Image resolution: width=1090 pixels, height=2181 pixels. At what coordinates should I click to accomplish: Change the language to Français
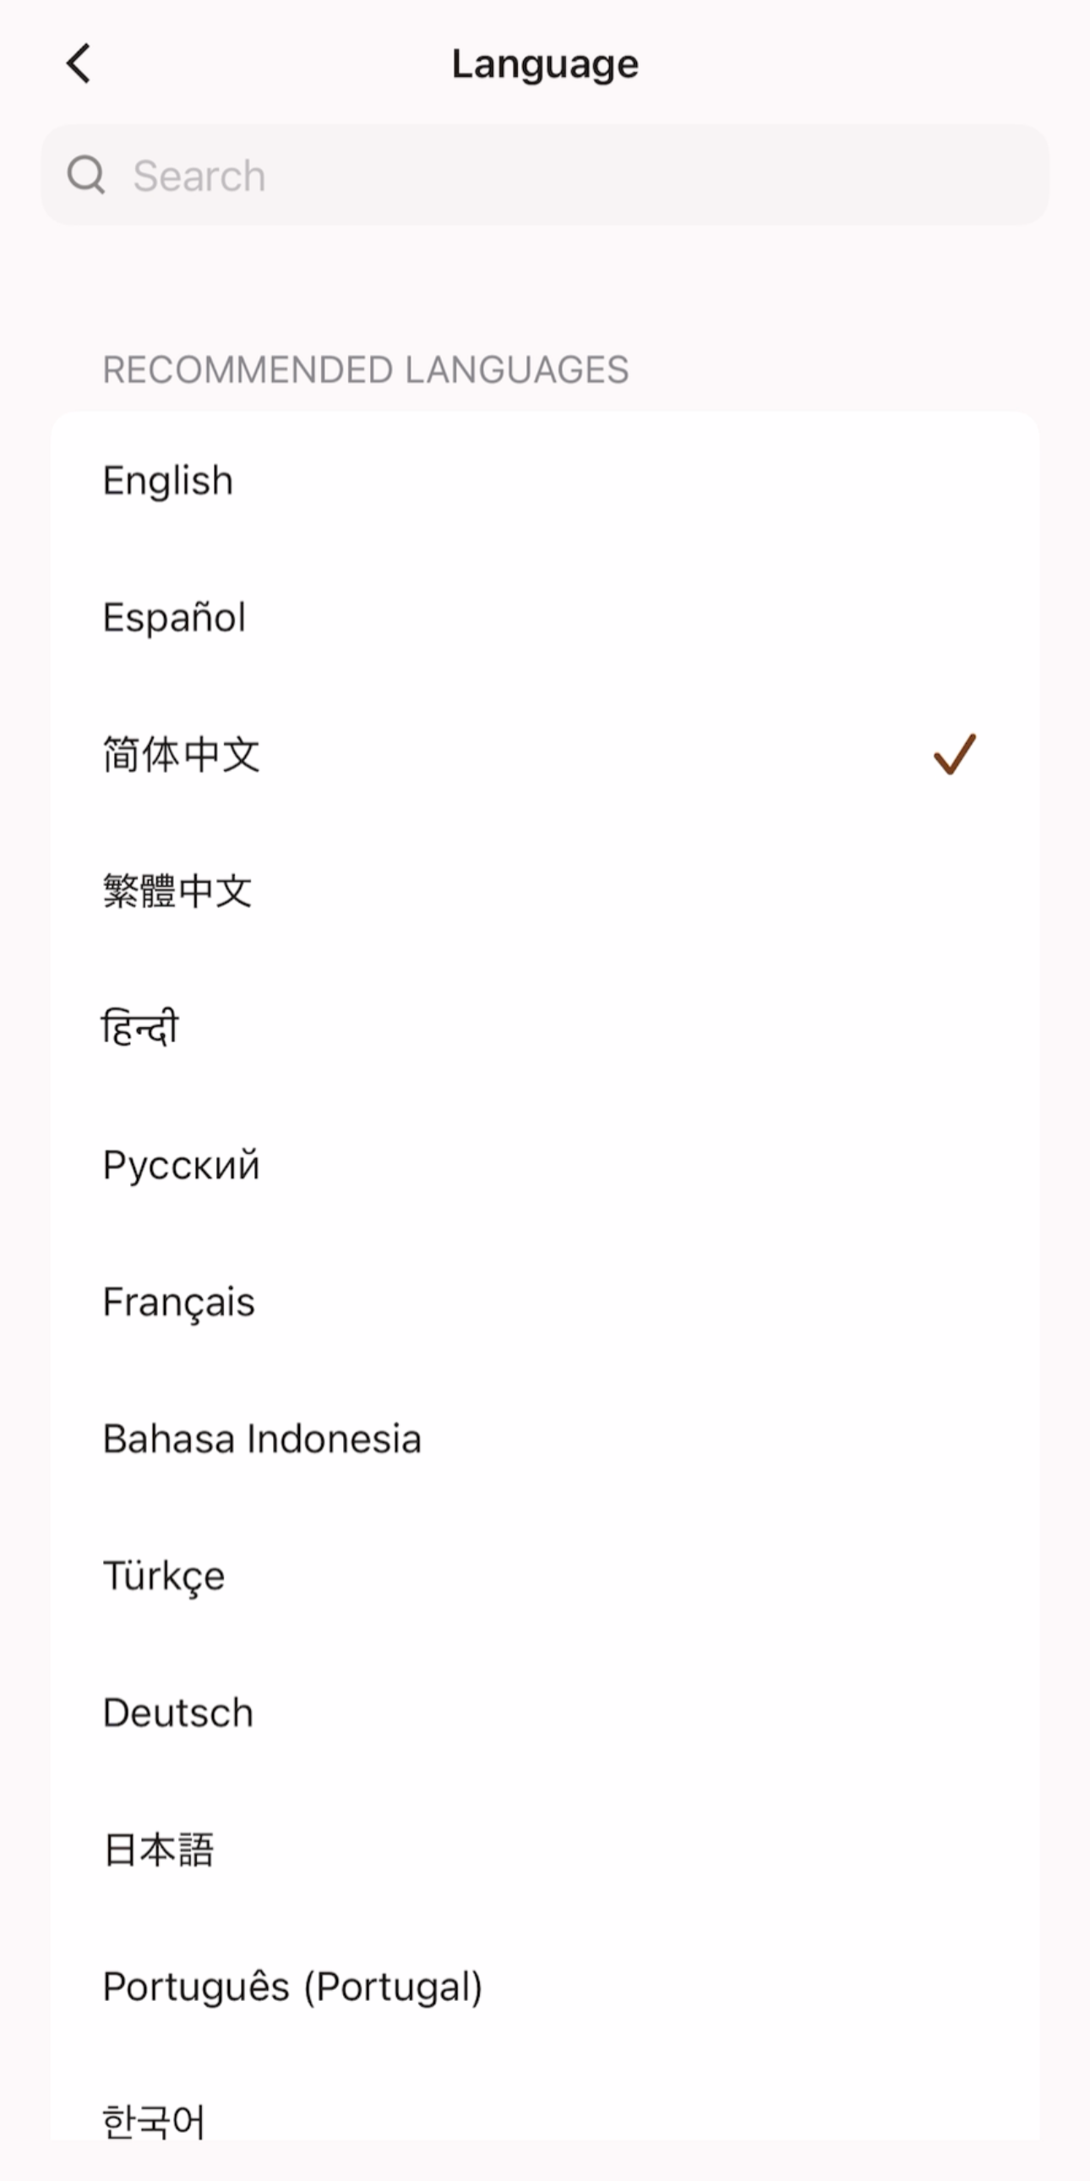tap(177, 1301)
